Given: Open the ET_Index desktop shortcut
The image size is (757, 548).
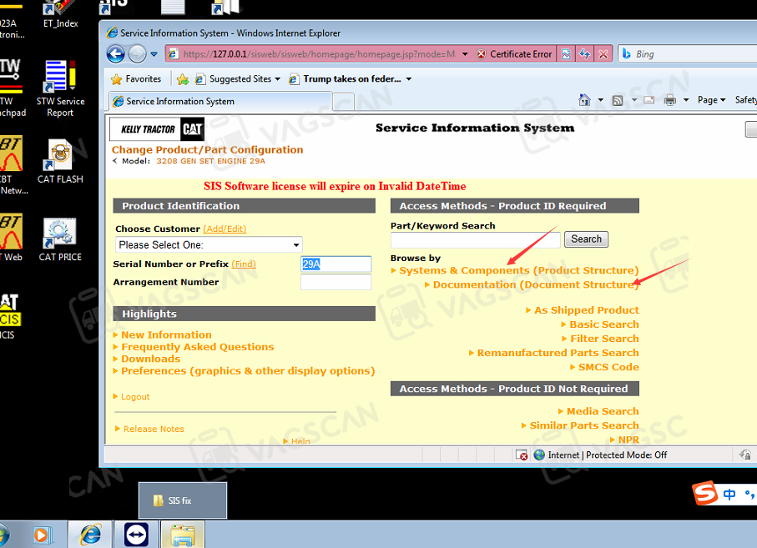Looking at the screenshot, I should [60, 14].
